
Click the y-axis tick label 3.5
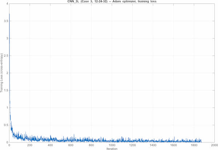point(6,21)
